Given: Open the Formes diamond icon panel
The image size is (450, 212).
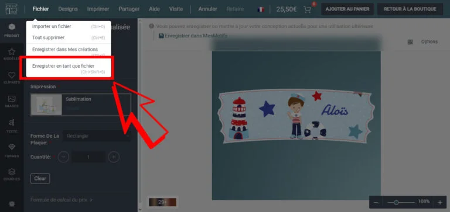Looking at the screenshot, I should point(12,151).
